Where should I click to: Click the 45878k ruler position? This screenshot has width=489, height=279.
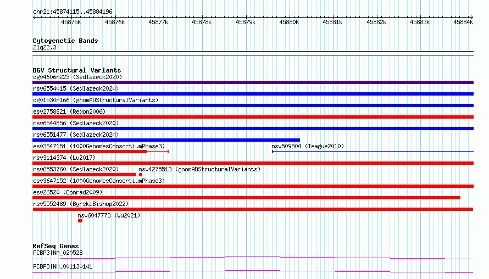[202, 22]
